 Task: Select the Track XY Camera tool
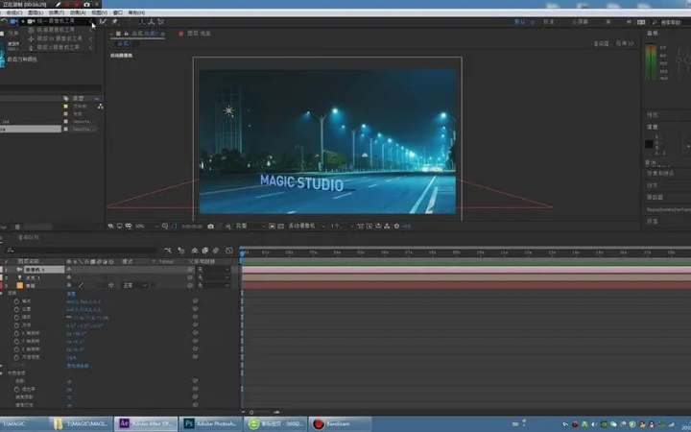tap(57, 38)
